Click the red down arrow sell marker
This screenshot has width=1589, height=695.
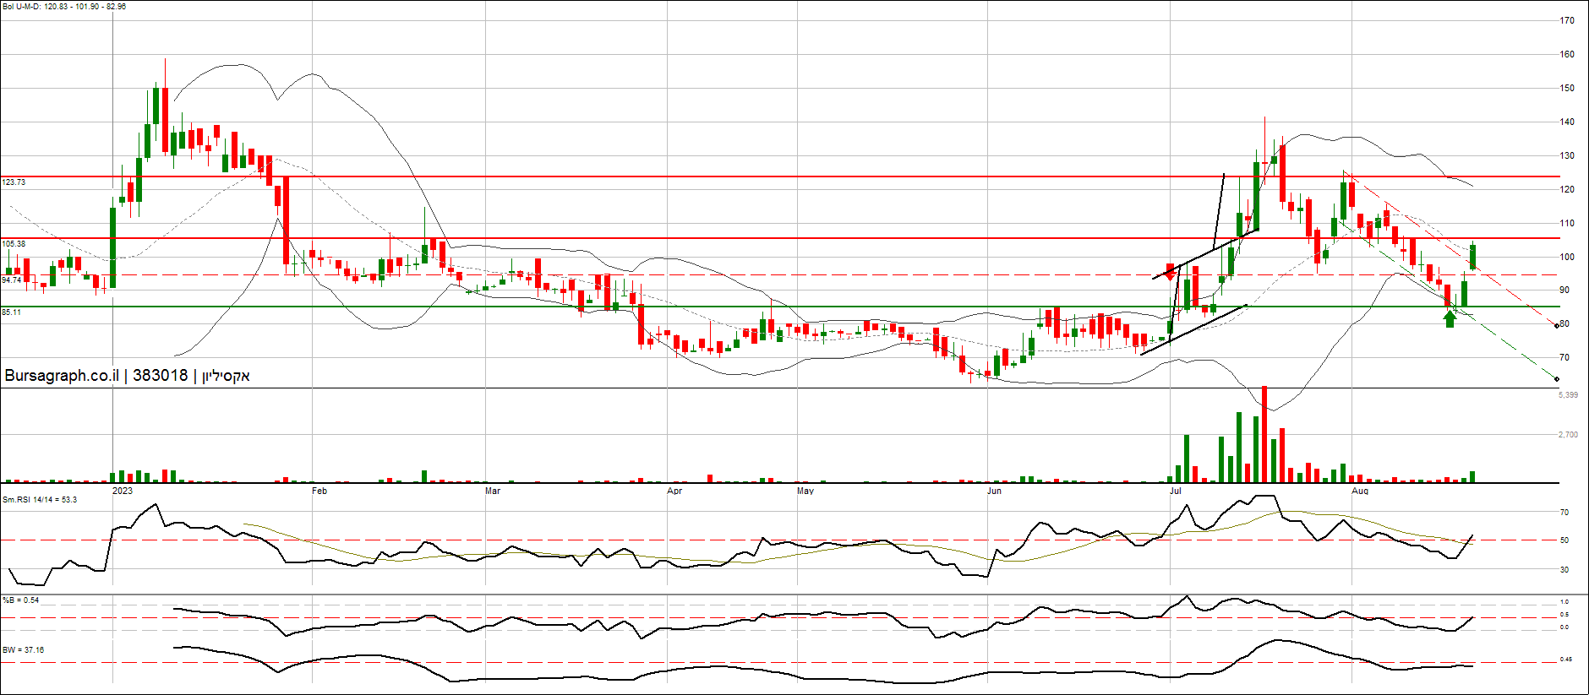pos(1171,272)
